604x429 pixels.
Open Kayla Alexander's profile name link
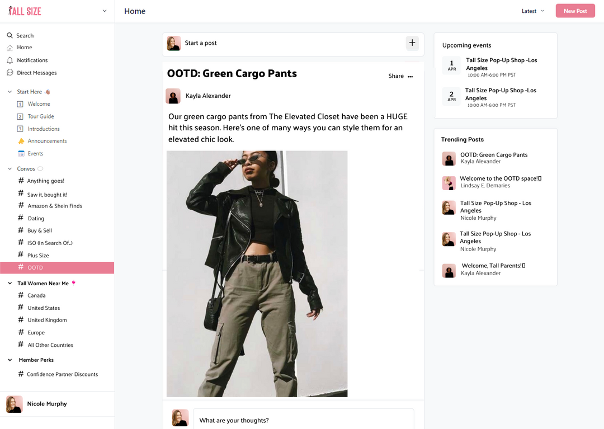208,96
